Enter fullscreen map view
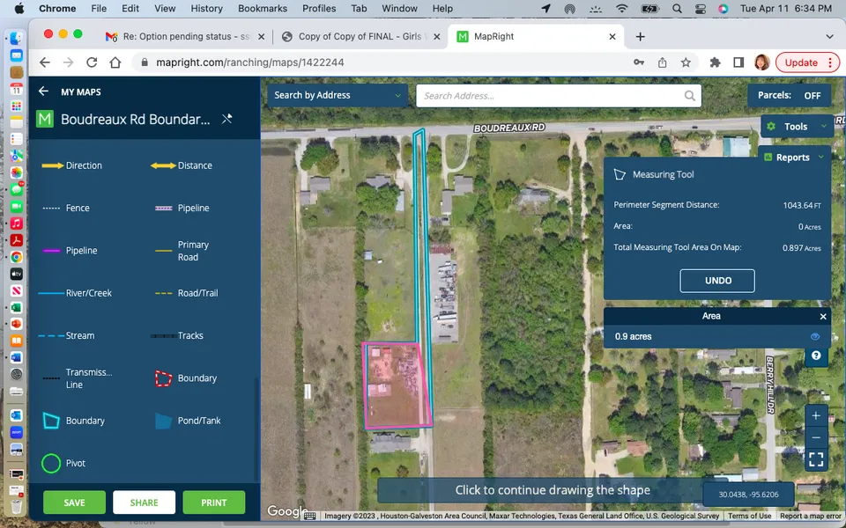This screenshot has width=846, height=528. 816,459
